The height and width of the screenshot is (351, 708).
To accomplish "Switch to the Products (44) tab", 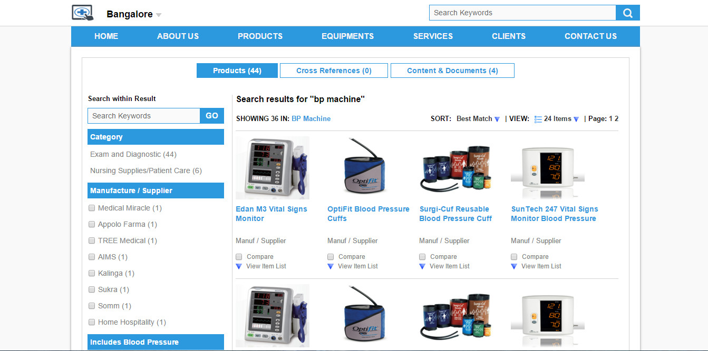I will [x=237, y=71].
